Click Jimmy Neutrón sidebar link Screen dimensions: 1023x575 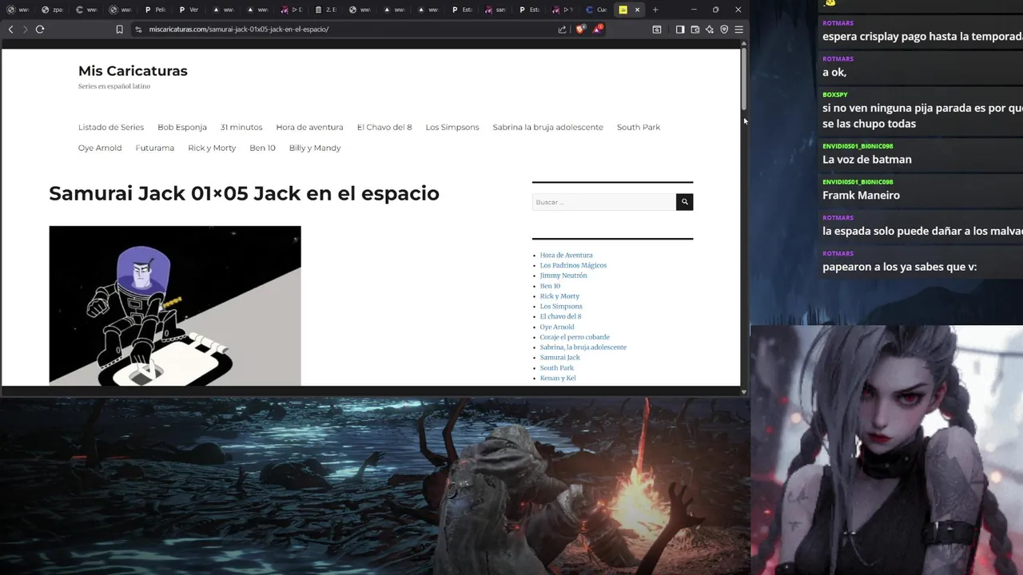(x=563, y=276)
